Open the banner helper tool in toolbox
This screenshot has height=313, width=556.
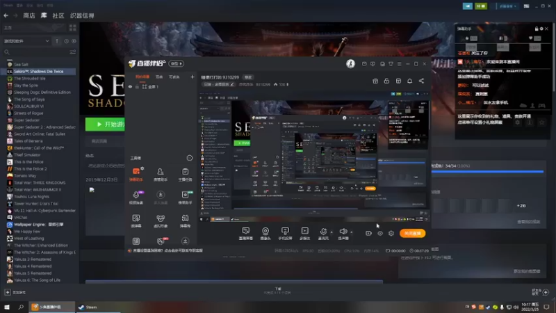[x=185, y=198]
